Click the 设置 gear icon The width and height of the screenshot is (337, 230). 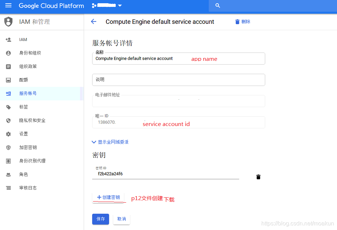pyautogui.click(x=8, y=134)
